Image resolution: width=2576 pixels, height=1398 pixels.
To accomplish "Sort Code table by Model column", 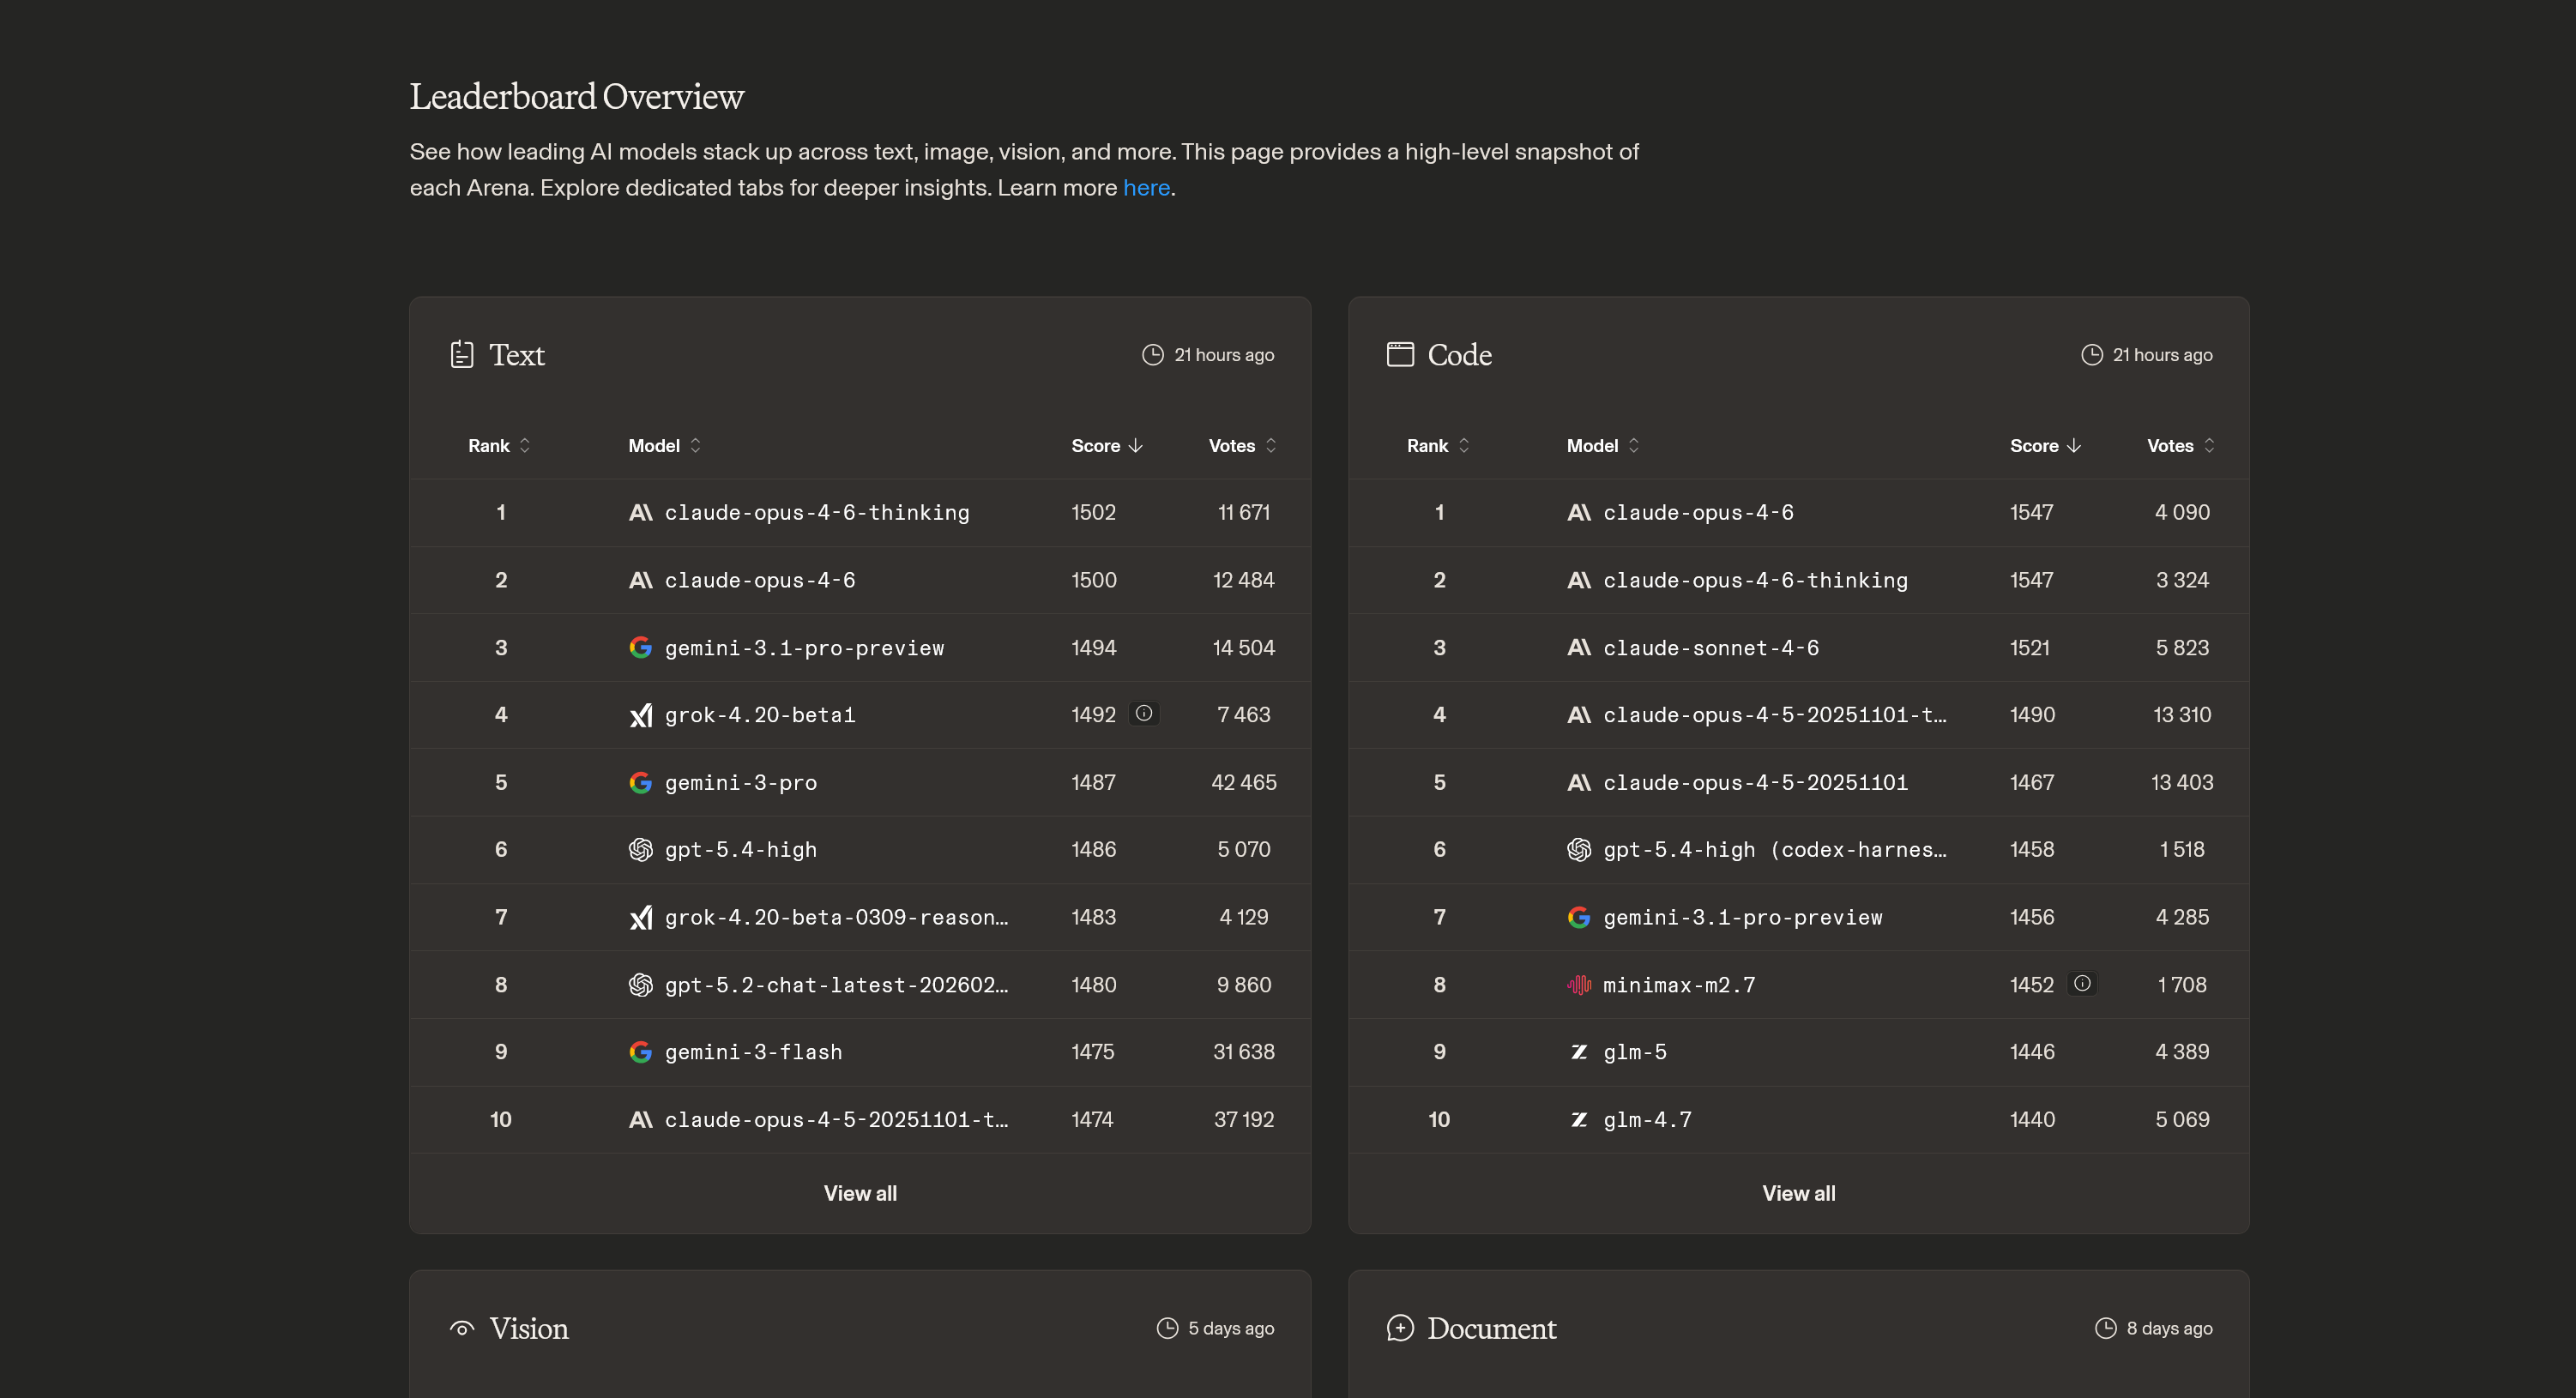I will (x=1603, y=445).
